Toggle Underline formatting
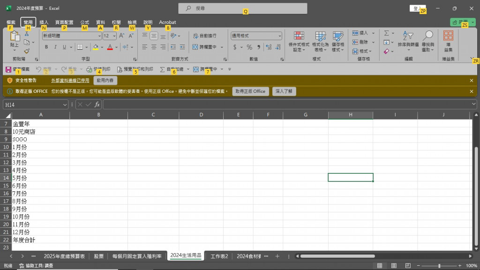The height and width of the screenshot is (270, 480). click(64, 47)
